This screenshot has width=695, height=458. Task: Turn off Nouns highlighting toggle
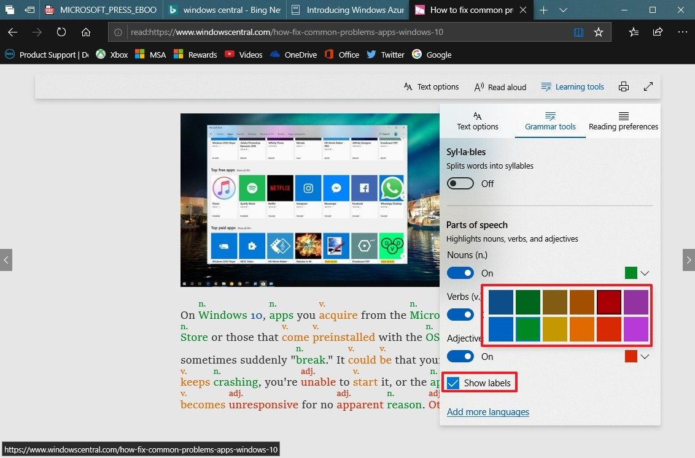(x=460, y=273)
